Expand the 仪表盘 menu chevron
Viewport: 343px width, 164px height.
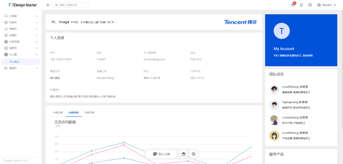tap(37, 16)
